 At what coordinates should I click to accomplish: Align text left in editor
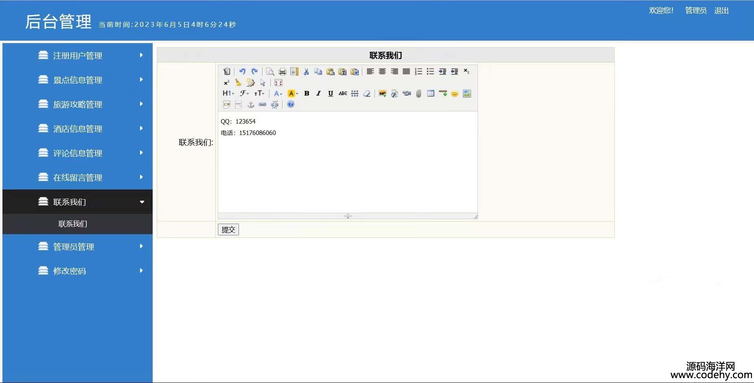pos(370,72)
